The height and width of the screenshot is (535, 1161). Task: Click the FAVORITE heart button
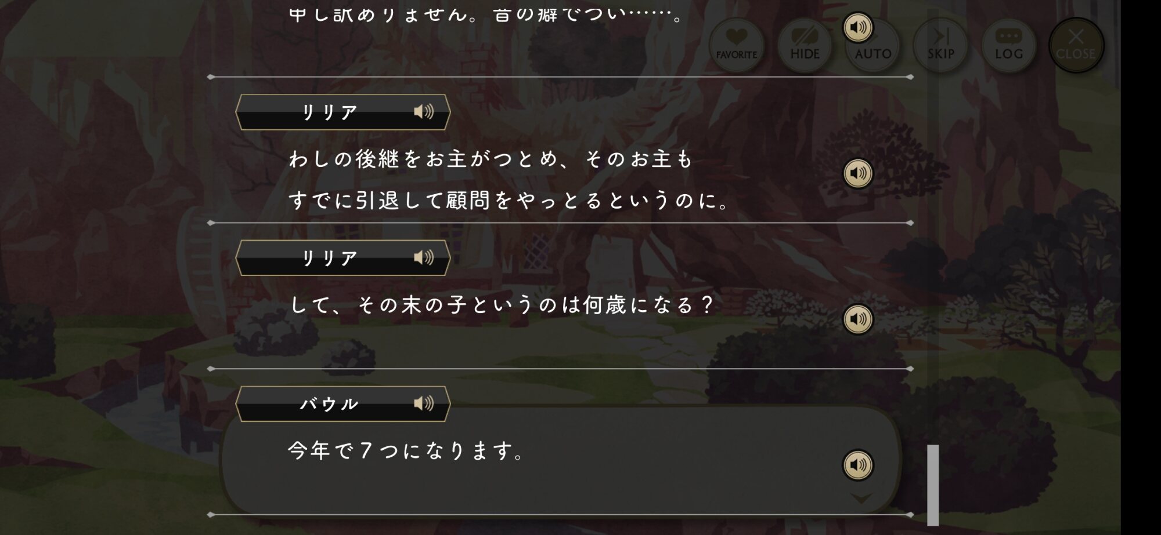coord(736,45)
